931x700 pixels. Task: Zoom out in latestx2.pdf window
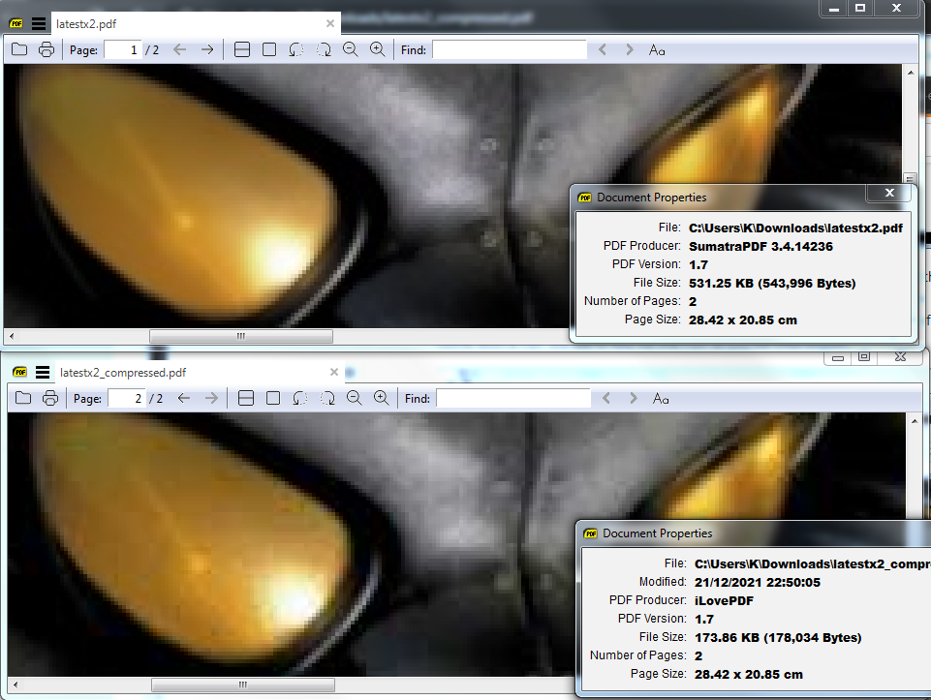[351, 49]
